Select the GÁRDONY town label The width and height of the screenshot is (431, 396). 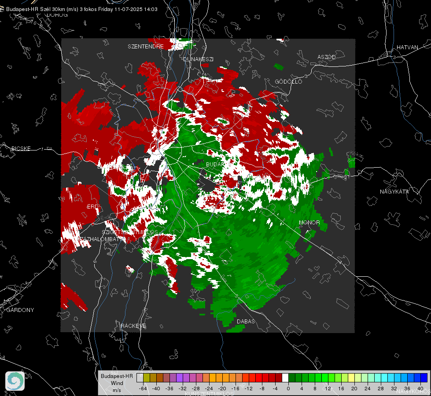pos(20,310)
